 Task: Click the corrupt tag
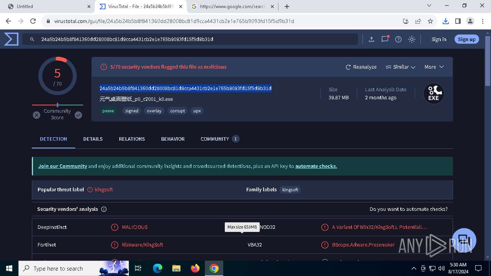(178, 111)
